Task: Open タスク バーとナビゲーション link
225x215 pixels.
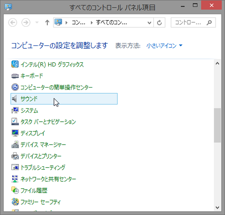Action: [48, 122]
